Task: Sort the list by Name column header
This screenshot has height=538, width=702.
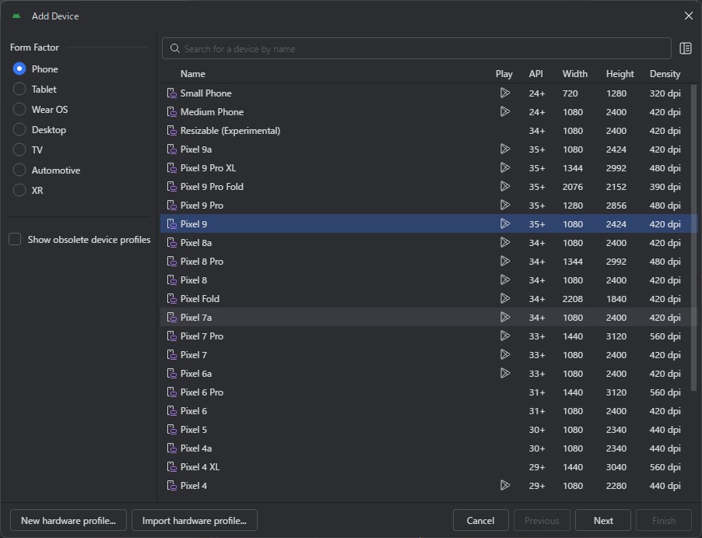Action: (193, 74)
